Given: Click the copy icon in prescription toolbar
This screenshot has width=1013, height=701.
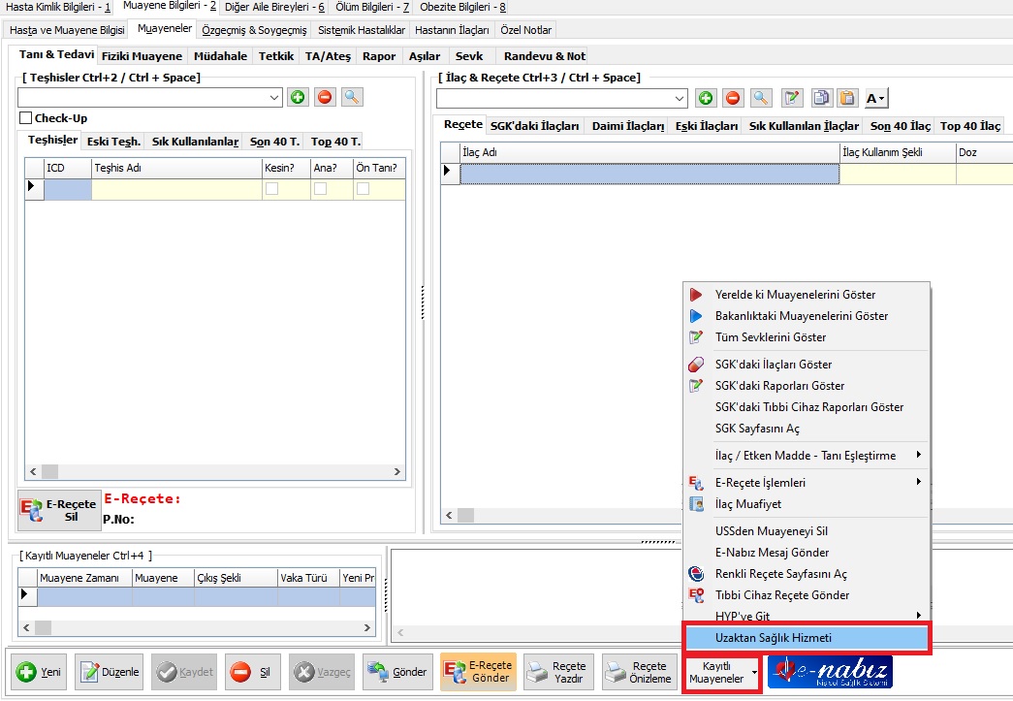Looking at the screenshot, I should click(821, 98).
